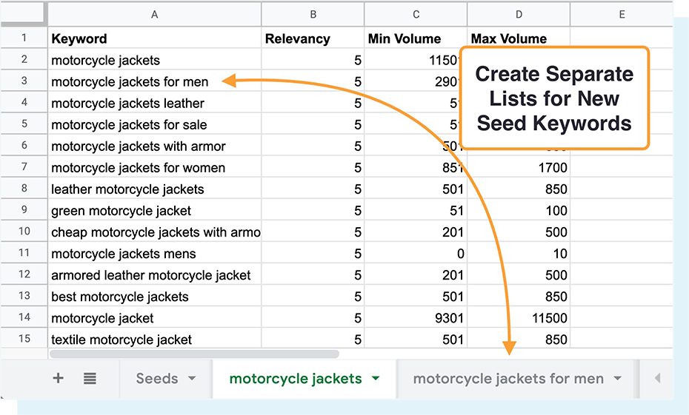
Task: Open the Seeds tab dropdown arrow
Action: (x=193, y=379)
